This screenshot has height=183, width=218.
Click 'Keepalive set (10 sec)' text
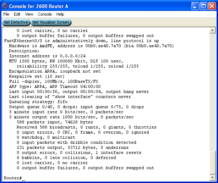[x=37, y=76]
